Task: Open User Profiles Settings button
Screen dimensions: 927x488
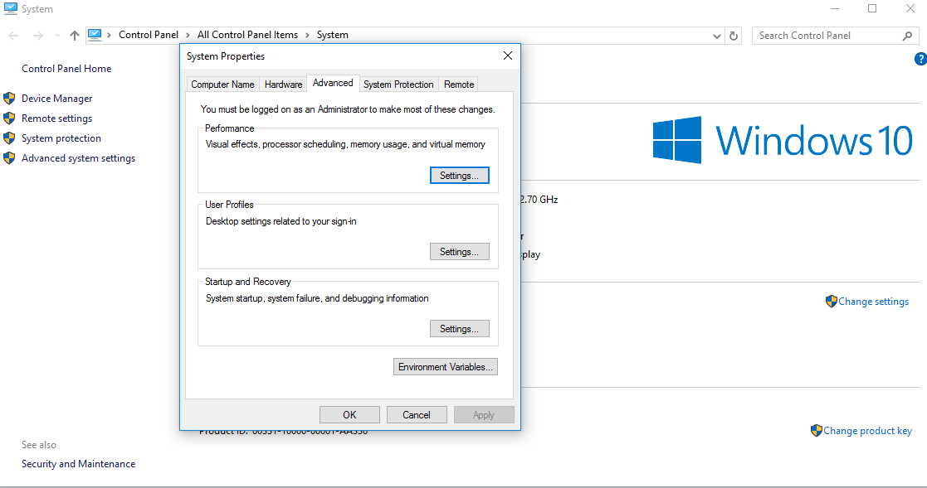Action: [460, 251]
